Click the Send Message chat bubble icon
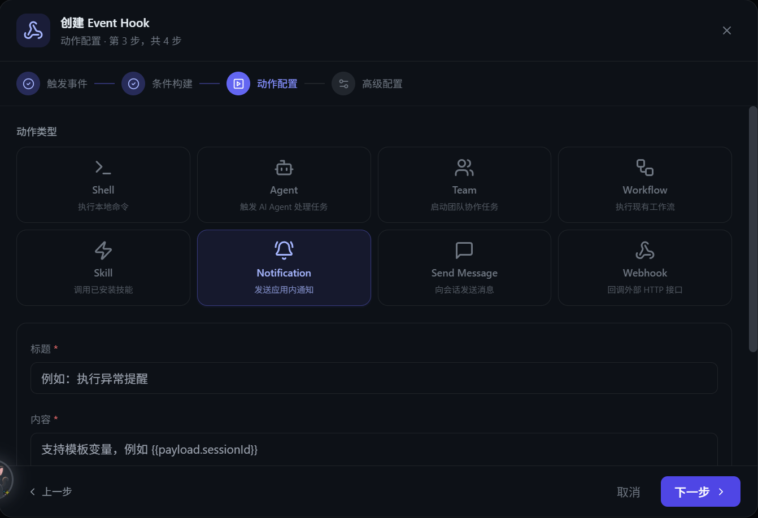Image resolution: width=758 pixels, height=518 pixels. click(464, 250)
